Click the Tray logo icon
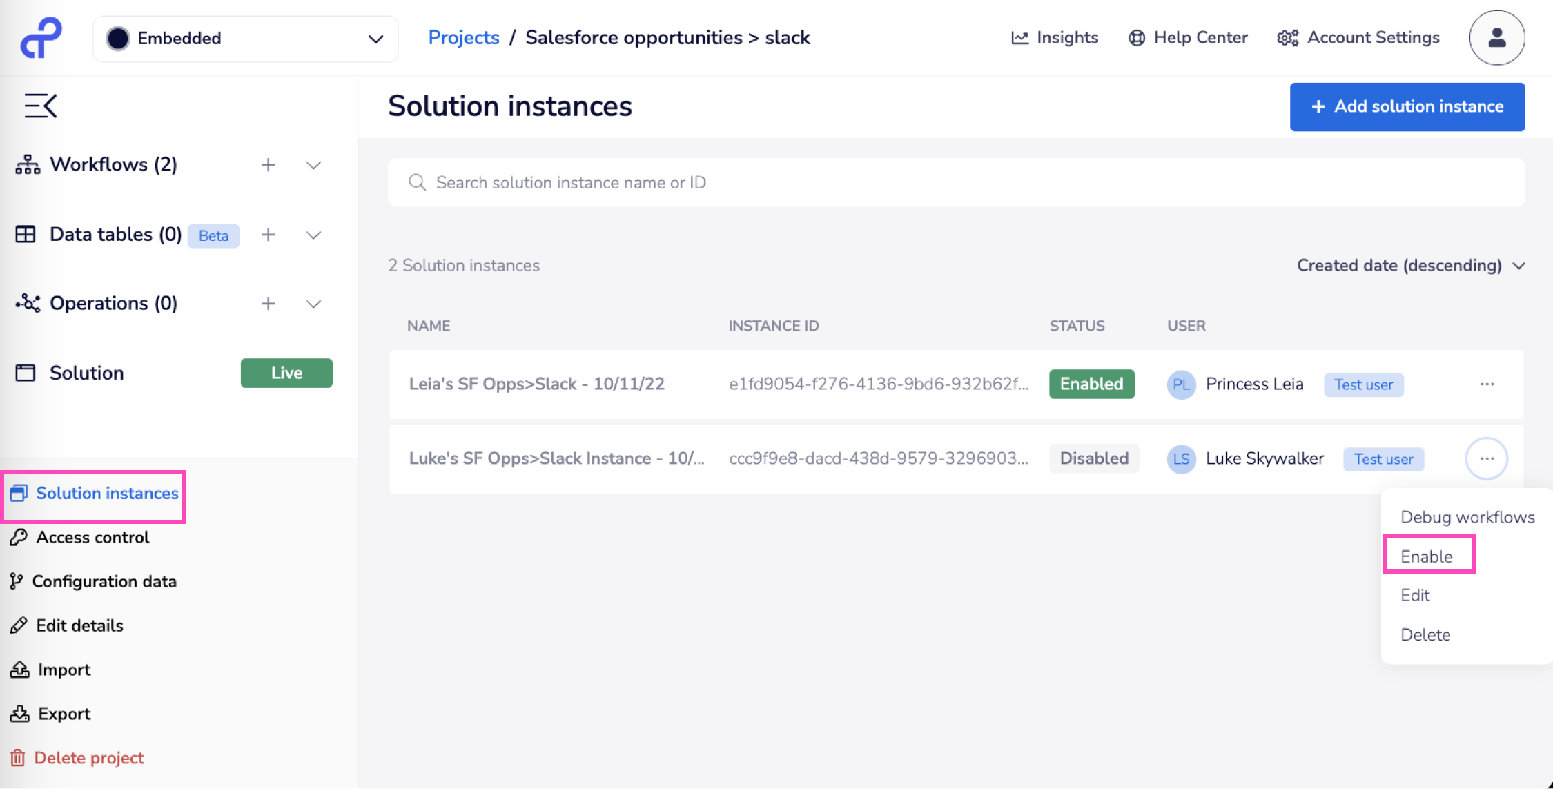The image size is (1553, 789). pos(41,38)
